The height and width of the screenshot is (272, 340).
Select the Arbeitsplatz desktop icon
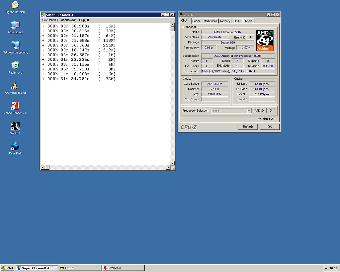coord(15,25)
